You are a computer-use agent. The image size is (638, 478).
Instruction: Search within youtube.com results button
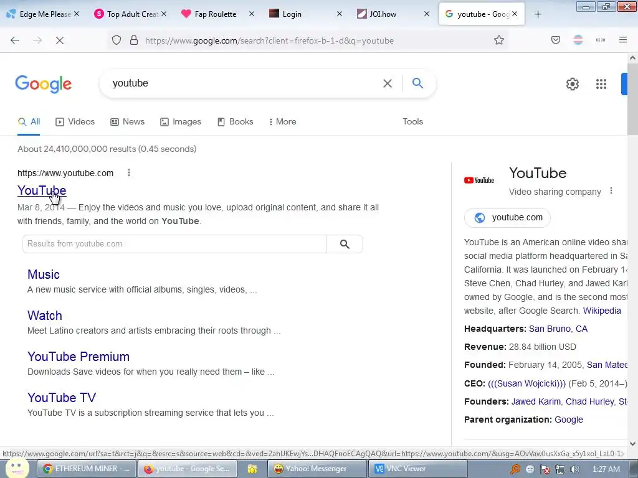pyautogui.click(x=345, y=244)
